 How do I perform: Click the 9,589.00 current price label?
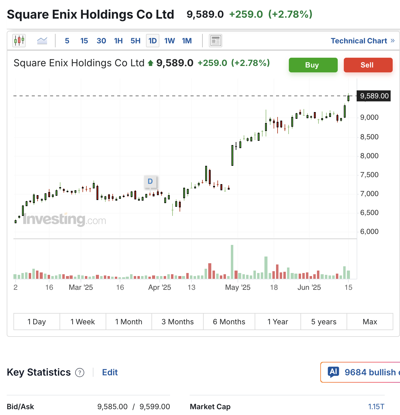coord(374,96)
